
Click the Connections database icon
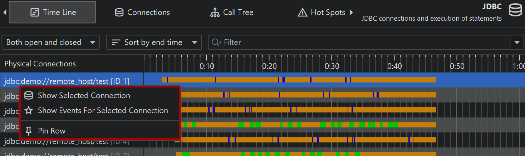click(x=119, y=12)
